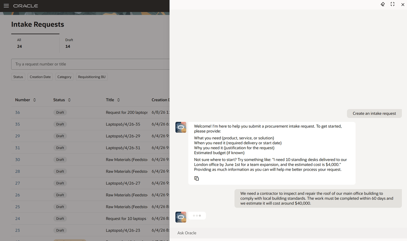Open the hamburger navigation menu
The height and width of the screenshot is (241, 407).
coord(6,6)
